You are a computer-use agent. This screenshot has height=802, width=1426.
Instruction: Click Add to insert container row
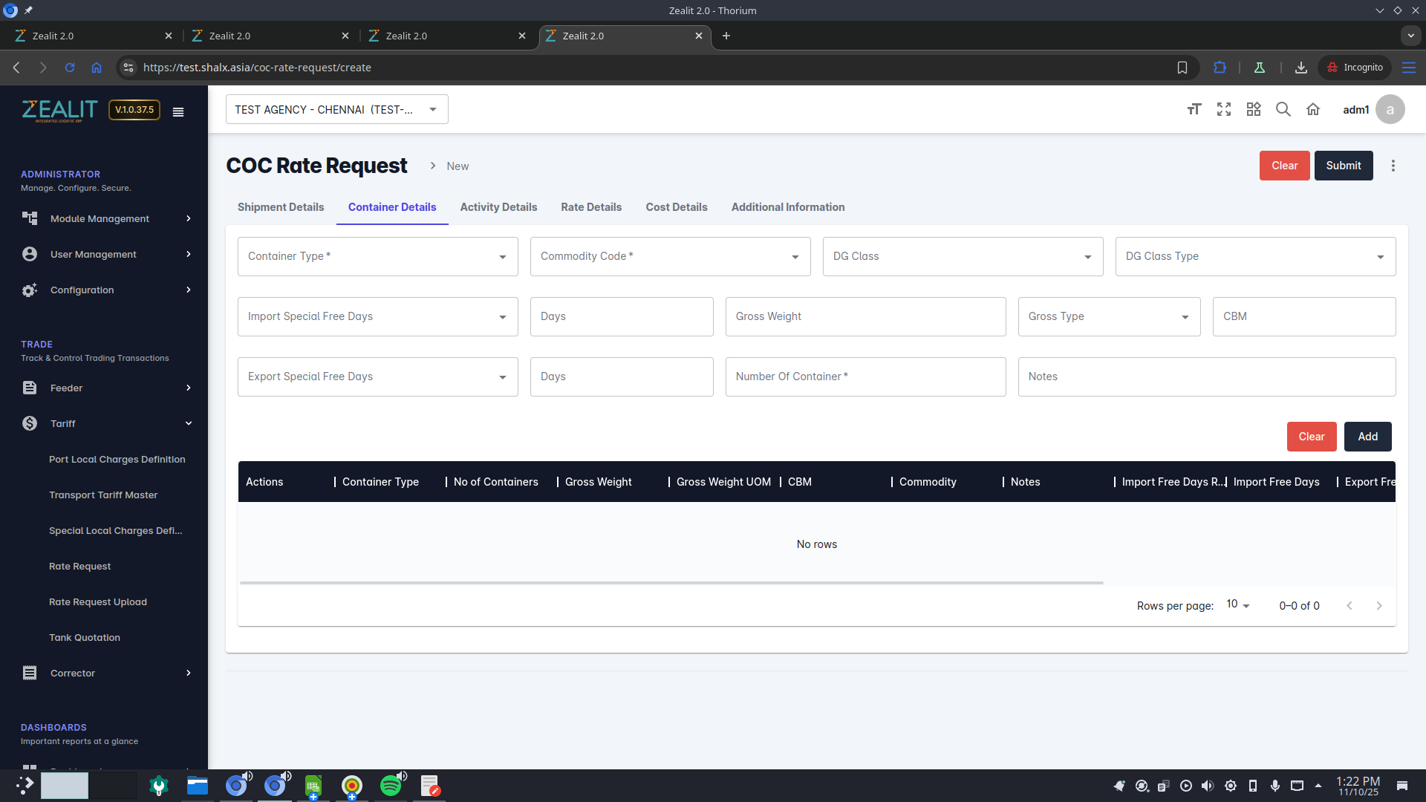tap(1367, 437)
